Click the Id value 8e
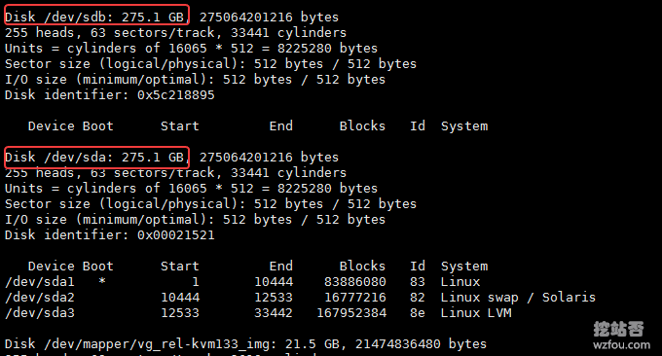This screenshot has height=356, width=662. pyautogui.click(x=417, y=312)
